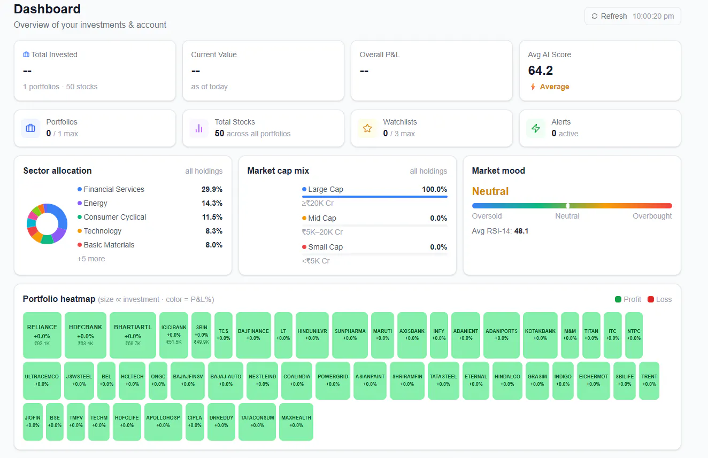Click the Small Cap label
708x458 pixels.
coord(326,247)
